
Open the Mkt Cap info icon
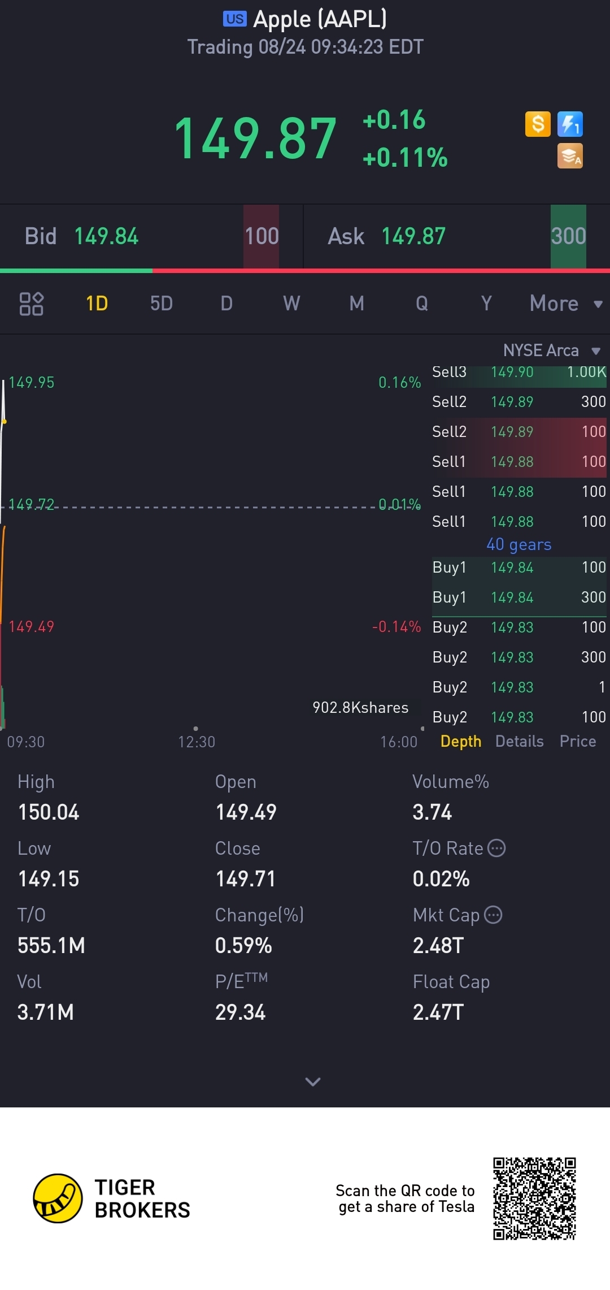pyautogui.click(x=493, y=915)
